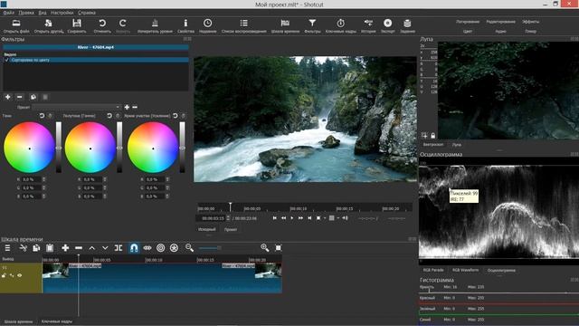Zoom timeline to fit icon
Image resolution: width=579 pixels, height=326 pixels.
point(278,248)
